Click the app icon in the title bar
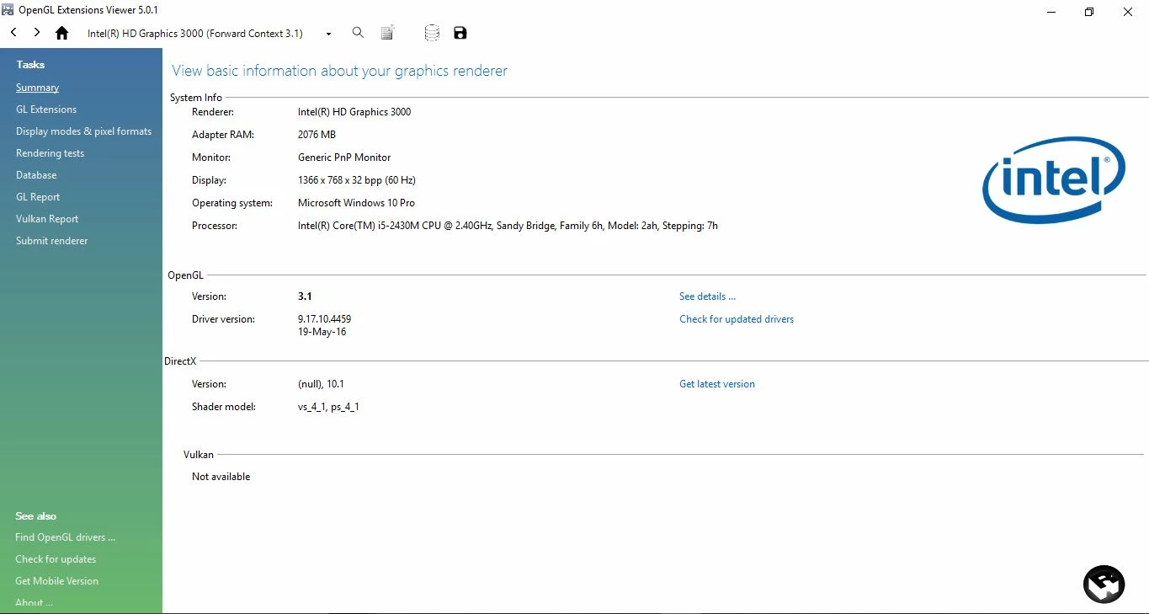Viewport: 1149px width, 614px height. 8,10
